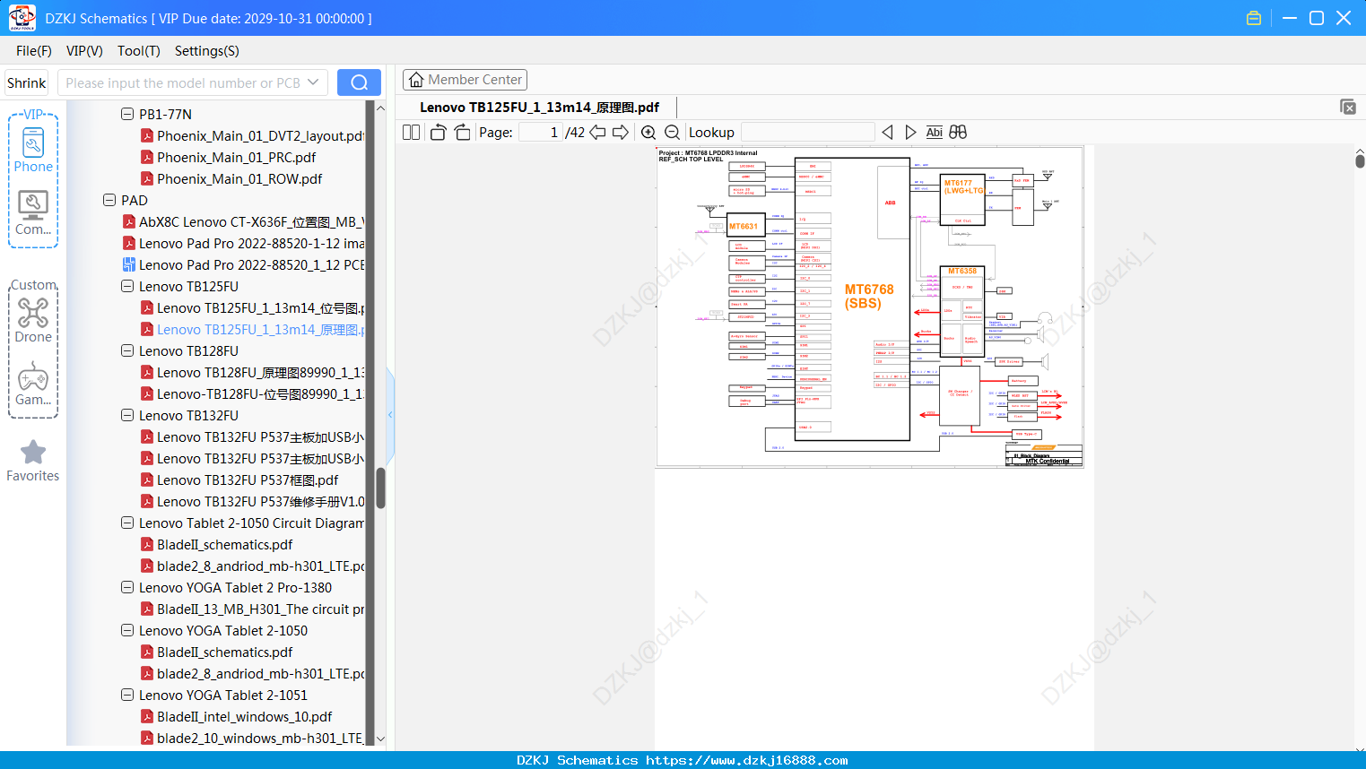
Task: Open Lenovo TB132FU P537维修手册 file
Action: point(253,501)
